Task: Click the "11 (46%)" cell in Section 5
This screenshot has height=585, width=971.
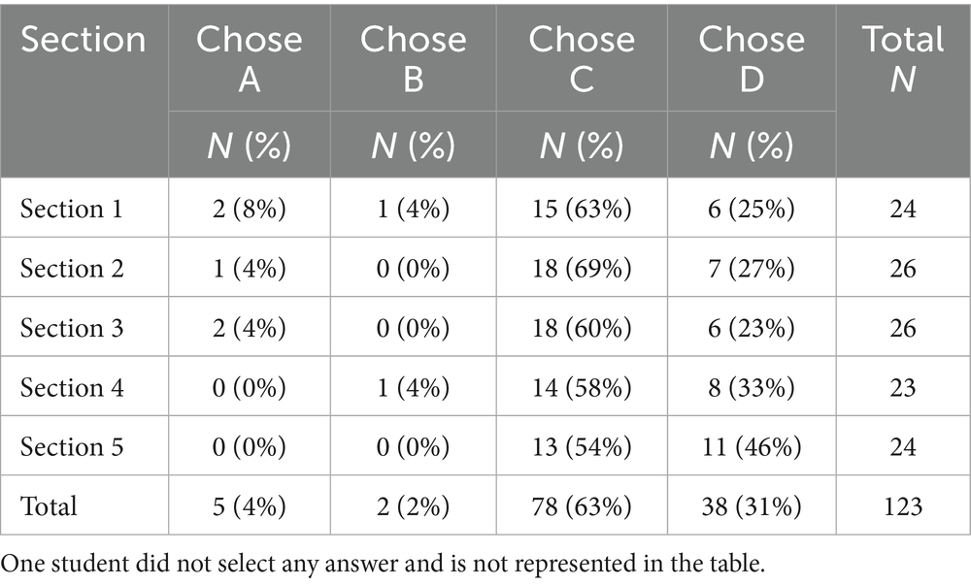Action: pyautogui.click(x=751, y=446)
